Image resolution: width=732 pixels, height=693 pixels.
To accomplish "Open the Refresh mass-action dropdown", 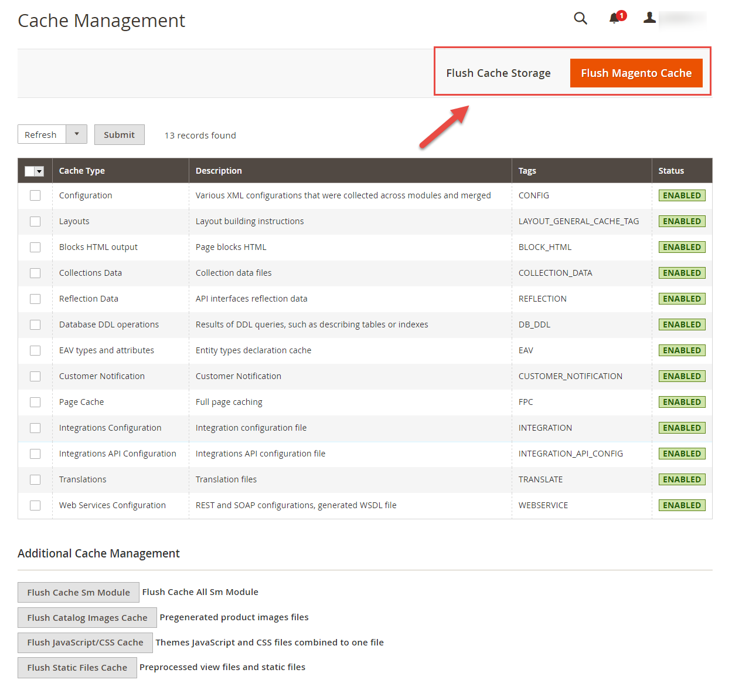I will [x=52, y=134].
